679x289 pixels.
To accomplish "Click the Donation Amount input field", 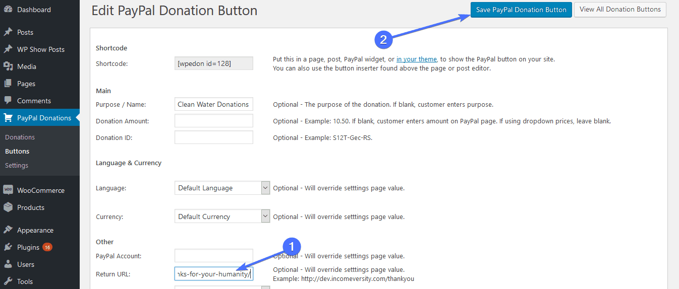I will coord(213,121).
